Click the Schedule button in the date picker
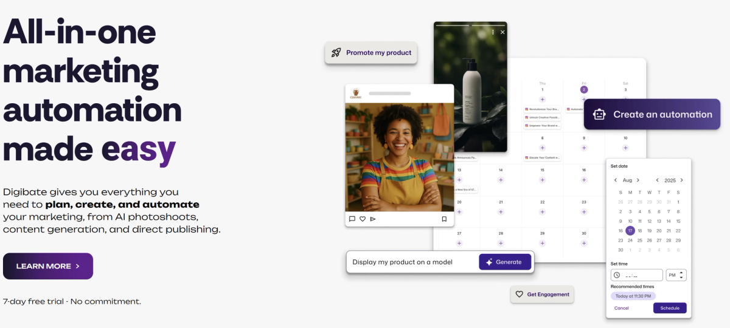730x328 pixels. click(x=670, y=308)
